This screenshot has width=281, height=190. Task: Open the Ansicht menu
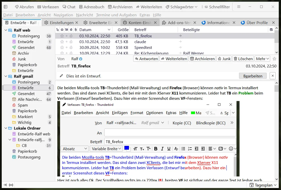click(x=44, y=15)
